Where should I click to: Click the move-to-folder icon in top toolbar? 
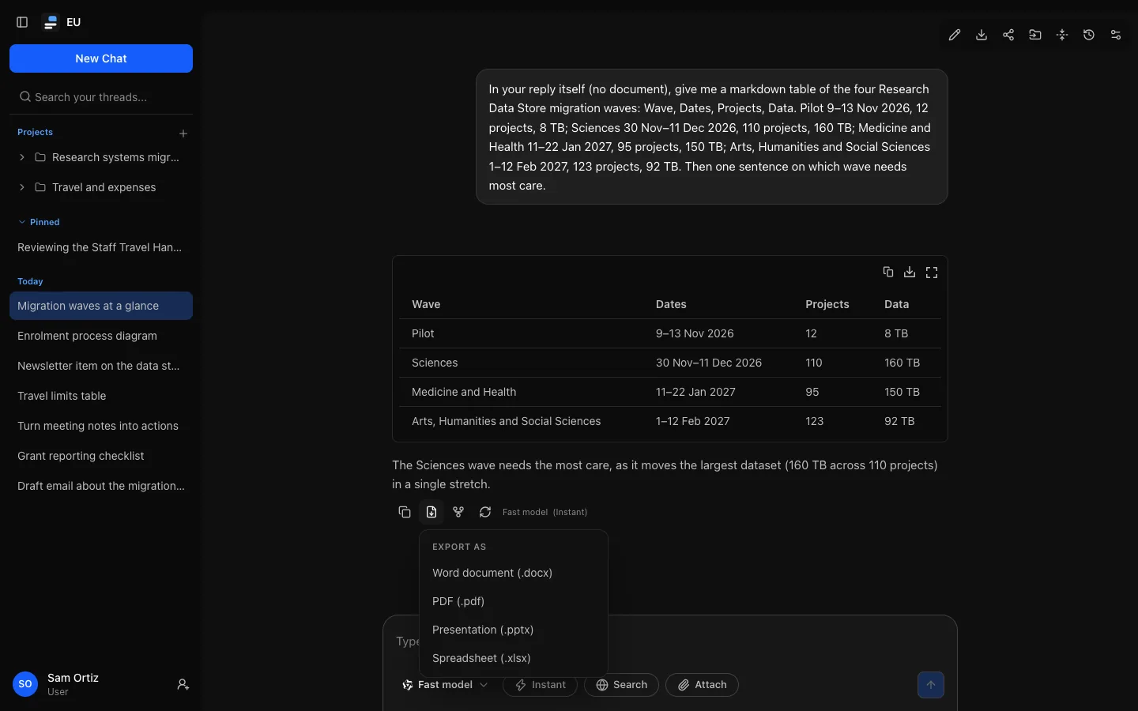[x=1035, y=35]
